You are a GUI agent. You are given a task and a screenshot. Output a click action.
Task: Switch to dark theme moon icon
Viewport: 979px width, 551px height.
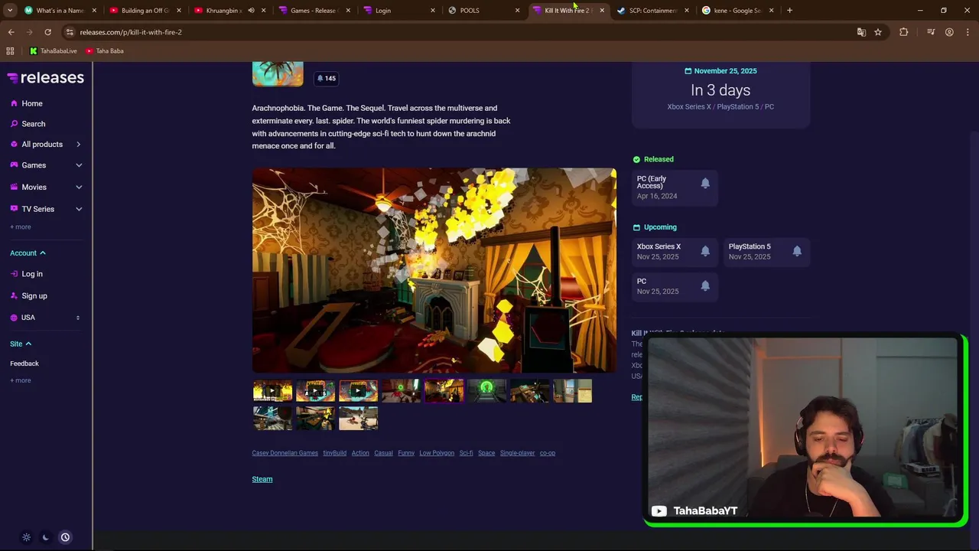pyautogui.click(x=45, y=537)
